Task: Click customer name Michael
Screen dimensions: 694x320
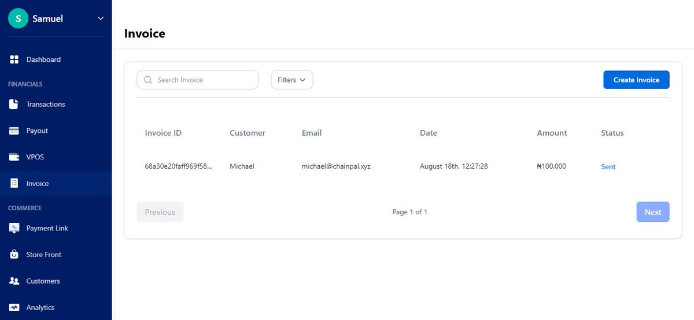Action: pos(242,166)
